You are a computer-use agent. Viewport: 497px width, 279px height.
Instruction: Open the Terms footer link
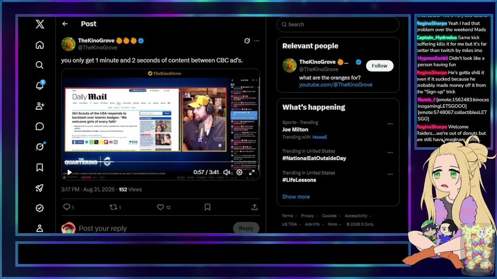[x=287, y=216]
